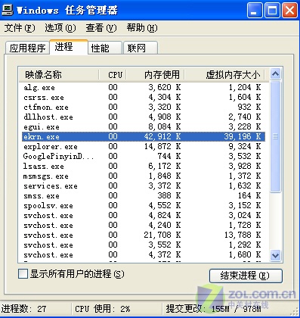Click the CPU 使用: 2% status entry

(103, 309)
